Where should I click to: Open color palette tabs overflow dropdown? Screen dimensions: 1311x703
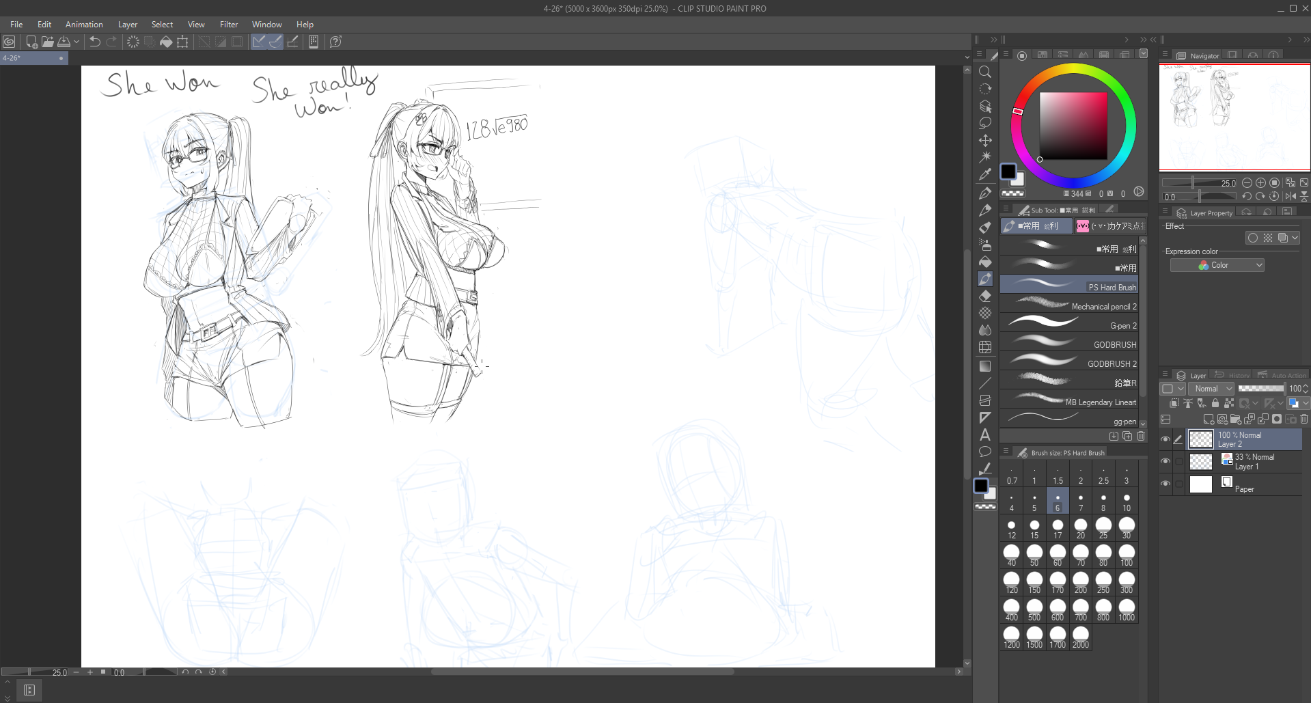click(1144, 53)
